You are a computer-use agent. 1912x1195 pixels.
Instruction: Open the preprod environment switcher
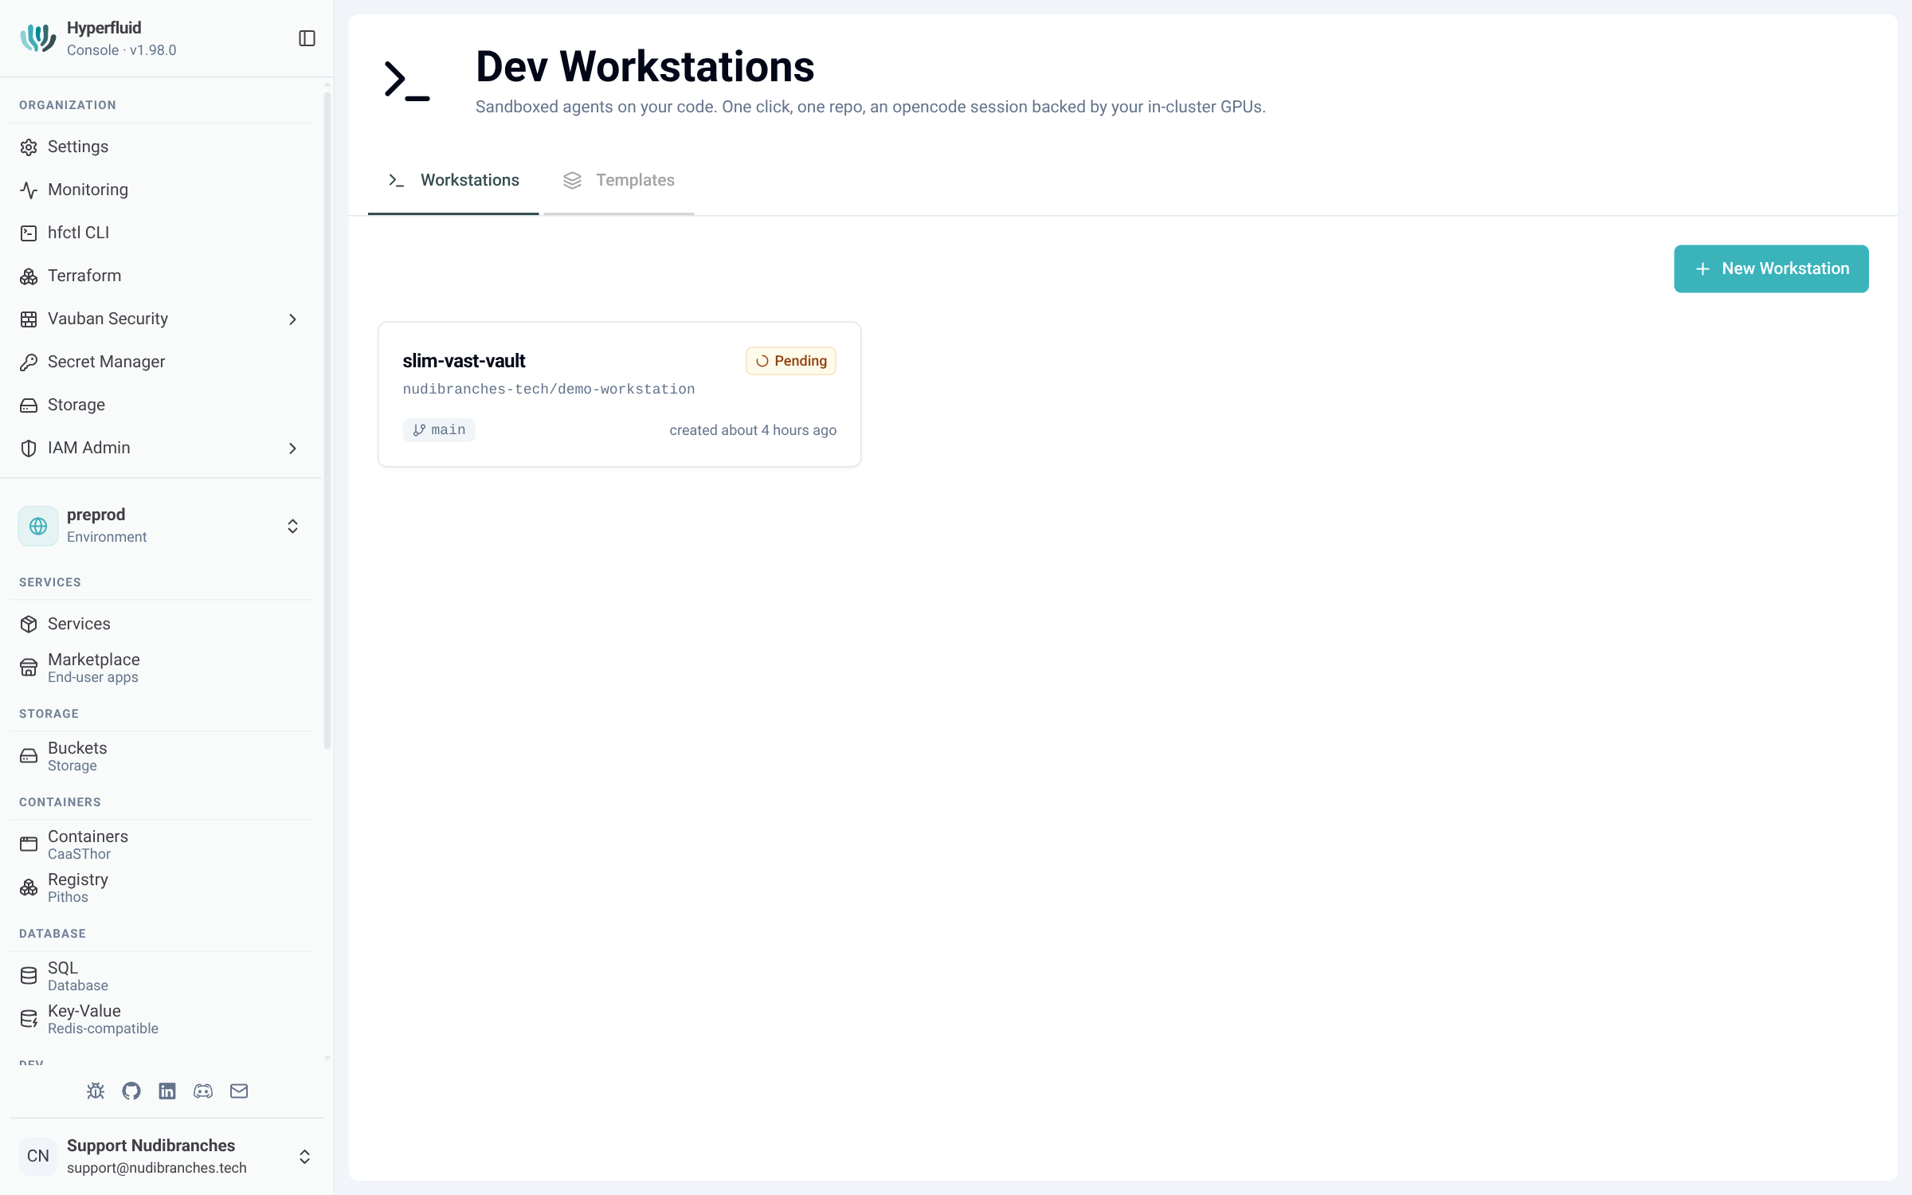pos(292,526)
